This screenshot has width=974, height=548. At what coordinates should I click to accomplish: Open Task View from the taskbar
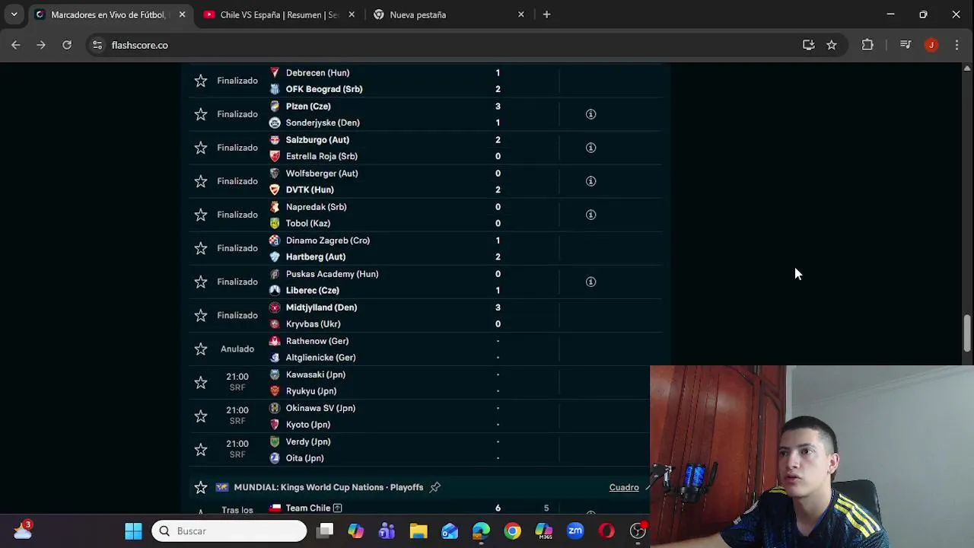tap(325, 530)
